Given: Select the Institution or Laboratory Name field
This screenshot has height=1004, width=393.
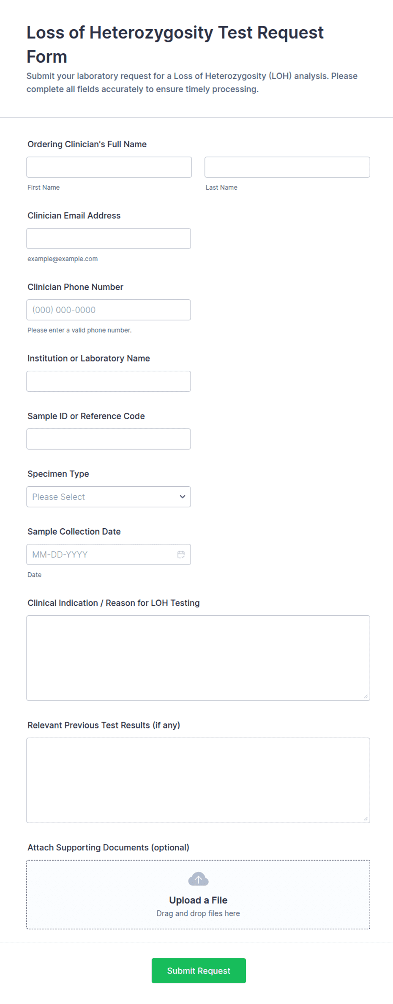Looking at the screenshot, I should (109, 381).
